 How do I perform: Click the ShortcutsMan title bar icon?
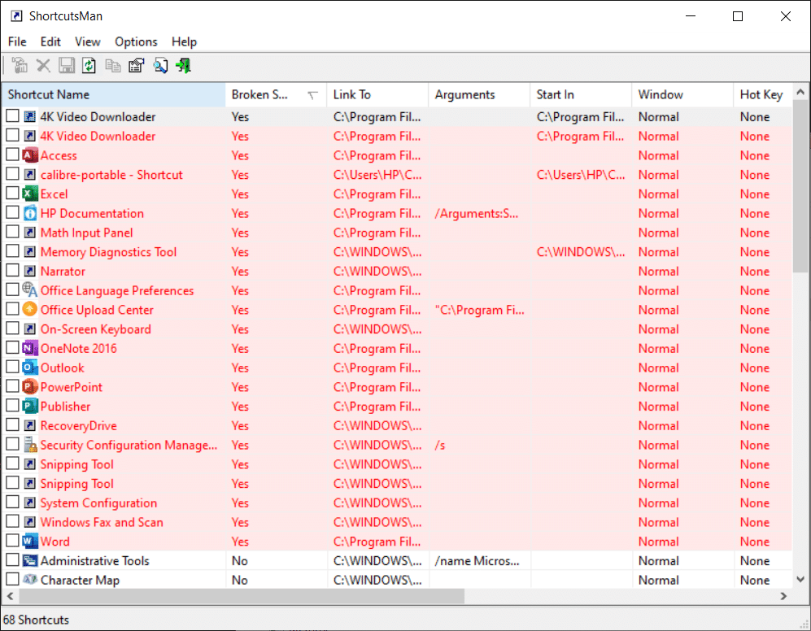click(16, 16)
